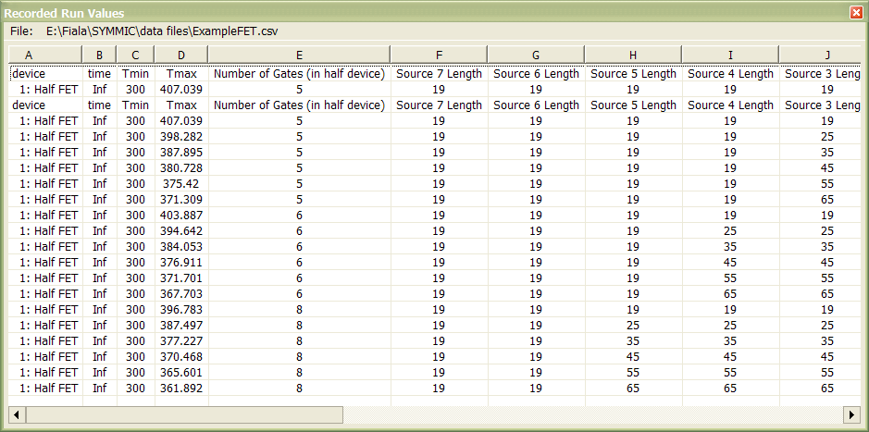Click the Tmax cell showing 396.783
The height and width of the screenshot is (432, 869).
tap(181, 309)
